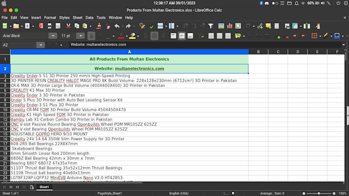Expand the Name Box dropdown
349x196 pixels.
pos(41,45)
